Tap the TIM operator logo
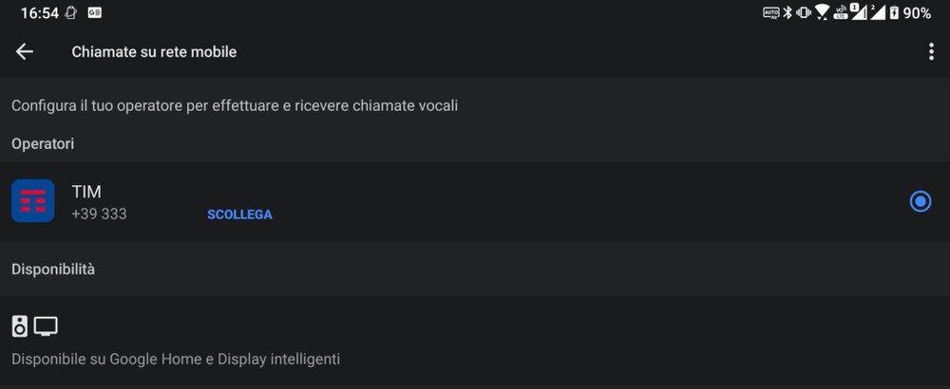This screenshot has height=389, width=950. (32, 201)
